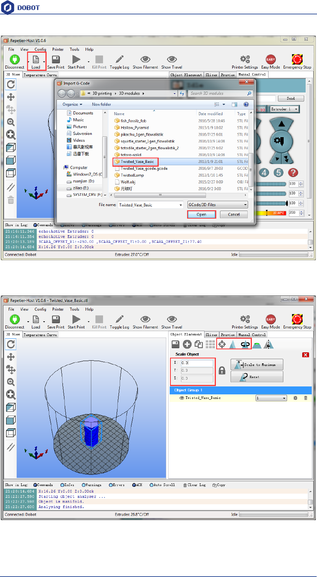Click the Search 3D modules field

(x=221, y=93)
